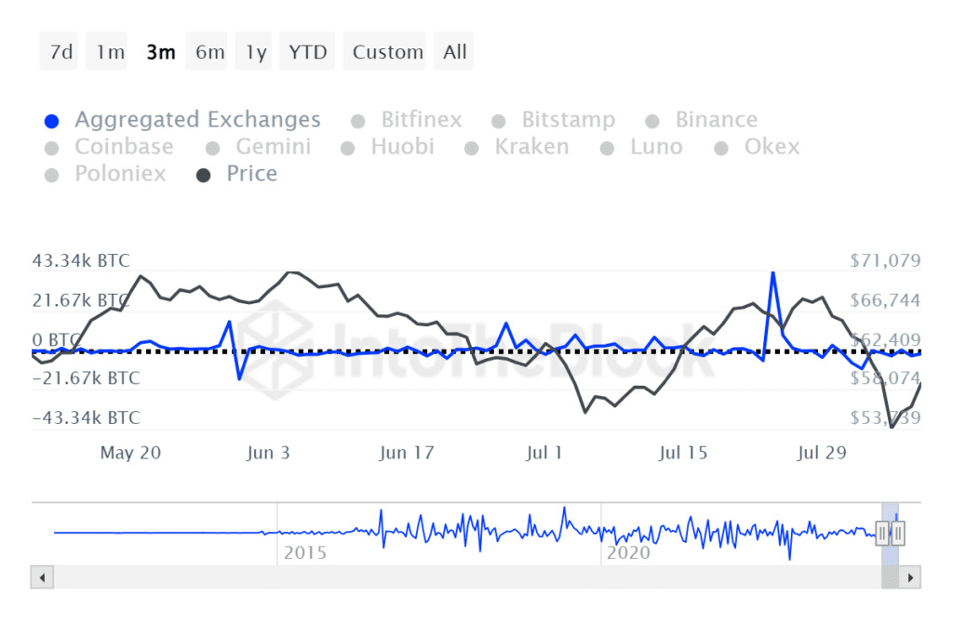The image size is (953, 635).
Task: Select the 6m time range
Action: coord(207,52)
